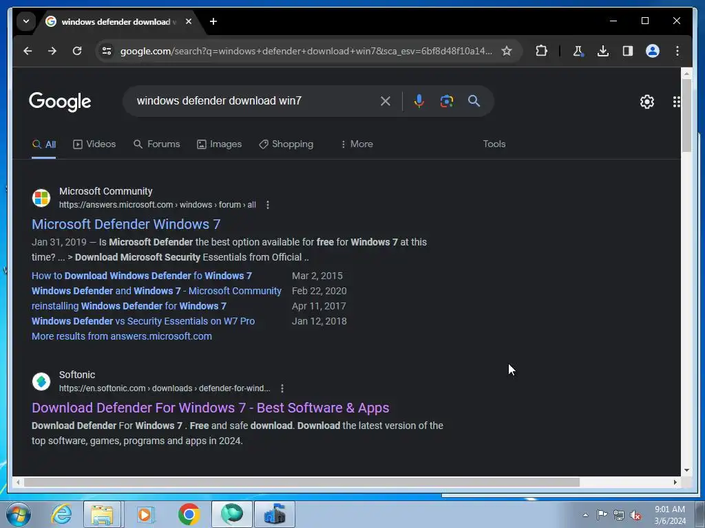Click the Microsoft Community favicon
Screen dimensions: 705x528
41,198
